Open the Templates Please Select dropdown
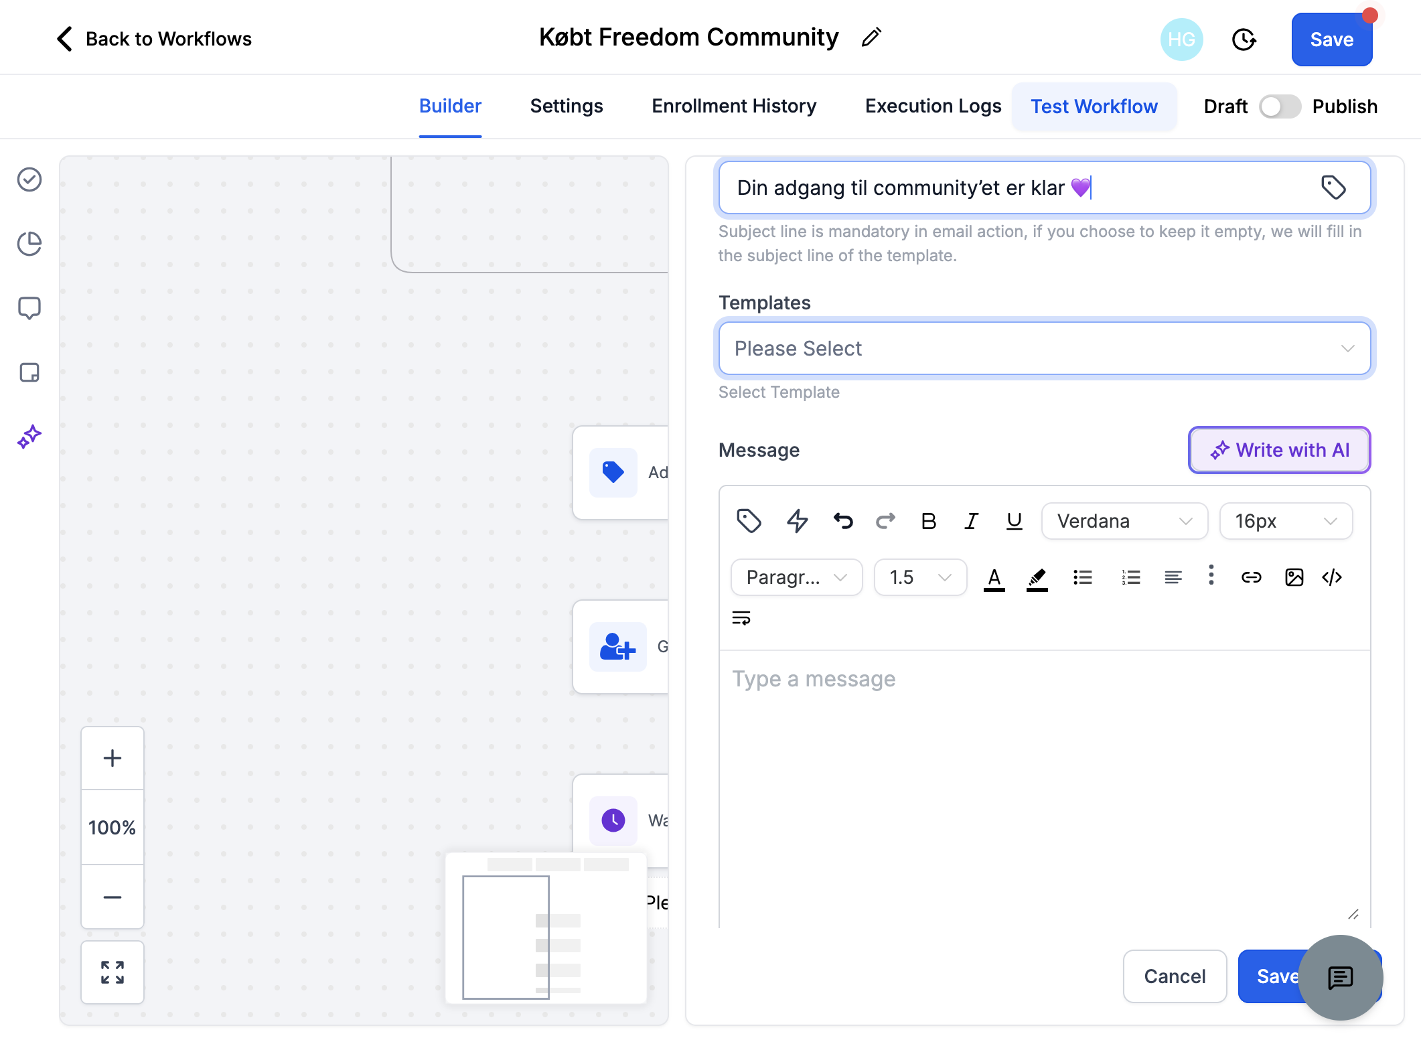This screenshot has height=1042, width=1421. pyautogui.click(x=1045, y=348)
